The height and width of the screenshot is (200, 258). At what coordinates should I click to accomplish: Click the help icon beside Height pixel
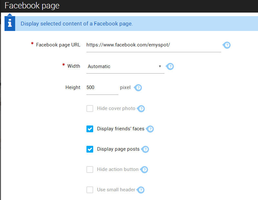pyautogui.click(x=138, y=87)
